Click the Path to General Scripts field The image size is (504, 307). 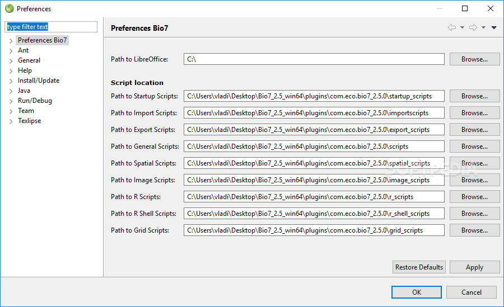tap(314, 146)
